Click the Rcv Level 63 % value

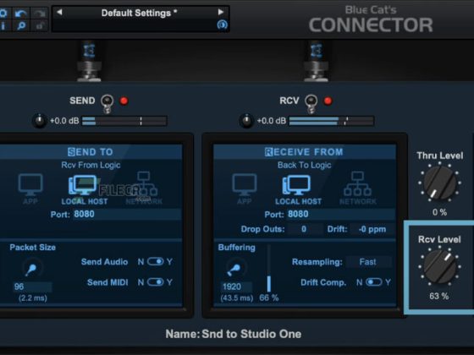(x=439, y=296)
